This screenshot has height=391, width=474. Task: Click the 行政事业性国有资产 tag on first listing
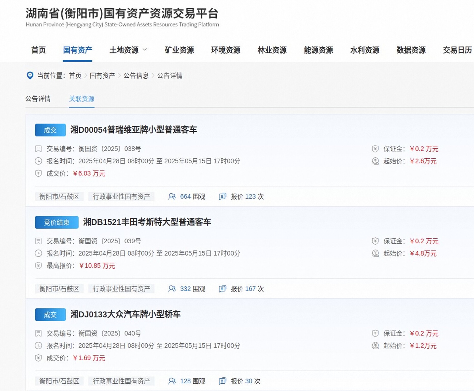pyautogui.click(x=121, y=197)
